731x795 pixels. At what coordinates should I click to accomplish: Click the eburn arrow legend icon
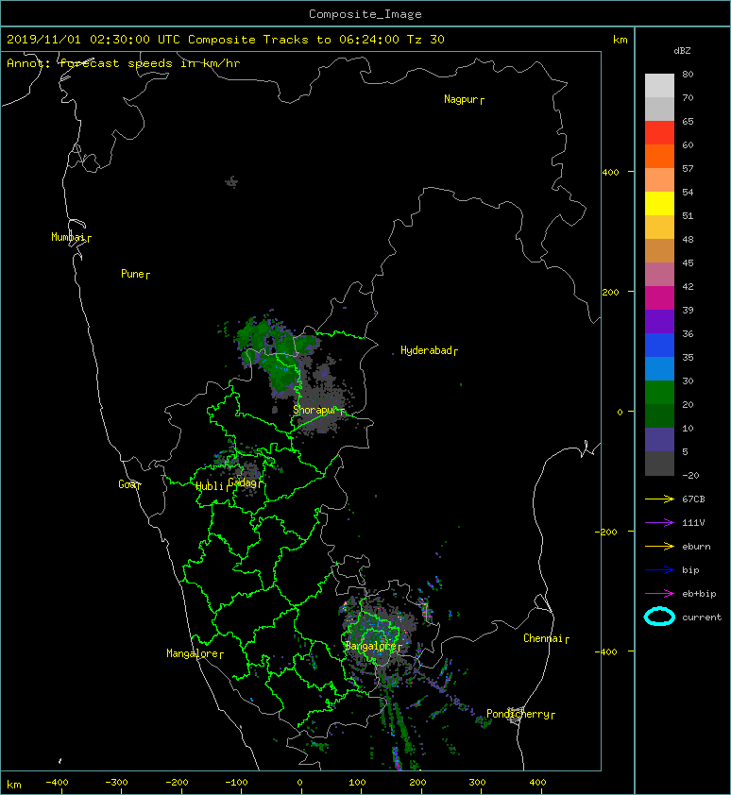click(659, 546)
